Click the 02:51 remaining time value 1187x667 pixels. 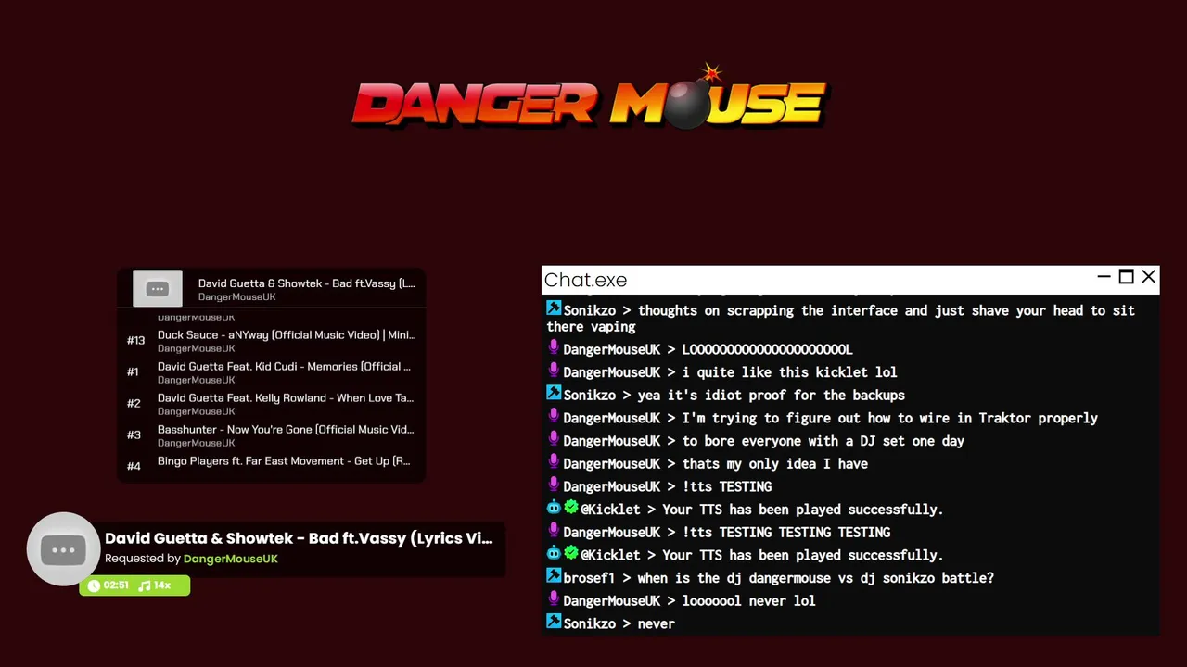(x=116, y=585)
